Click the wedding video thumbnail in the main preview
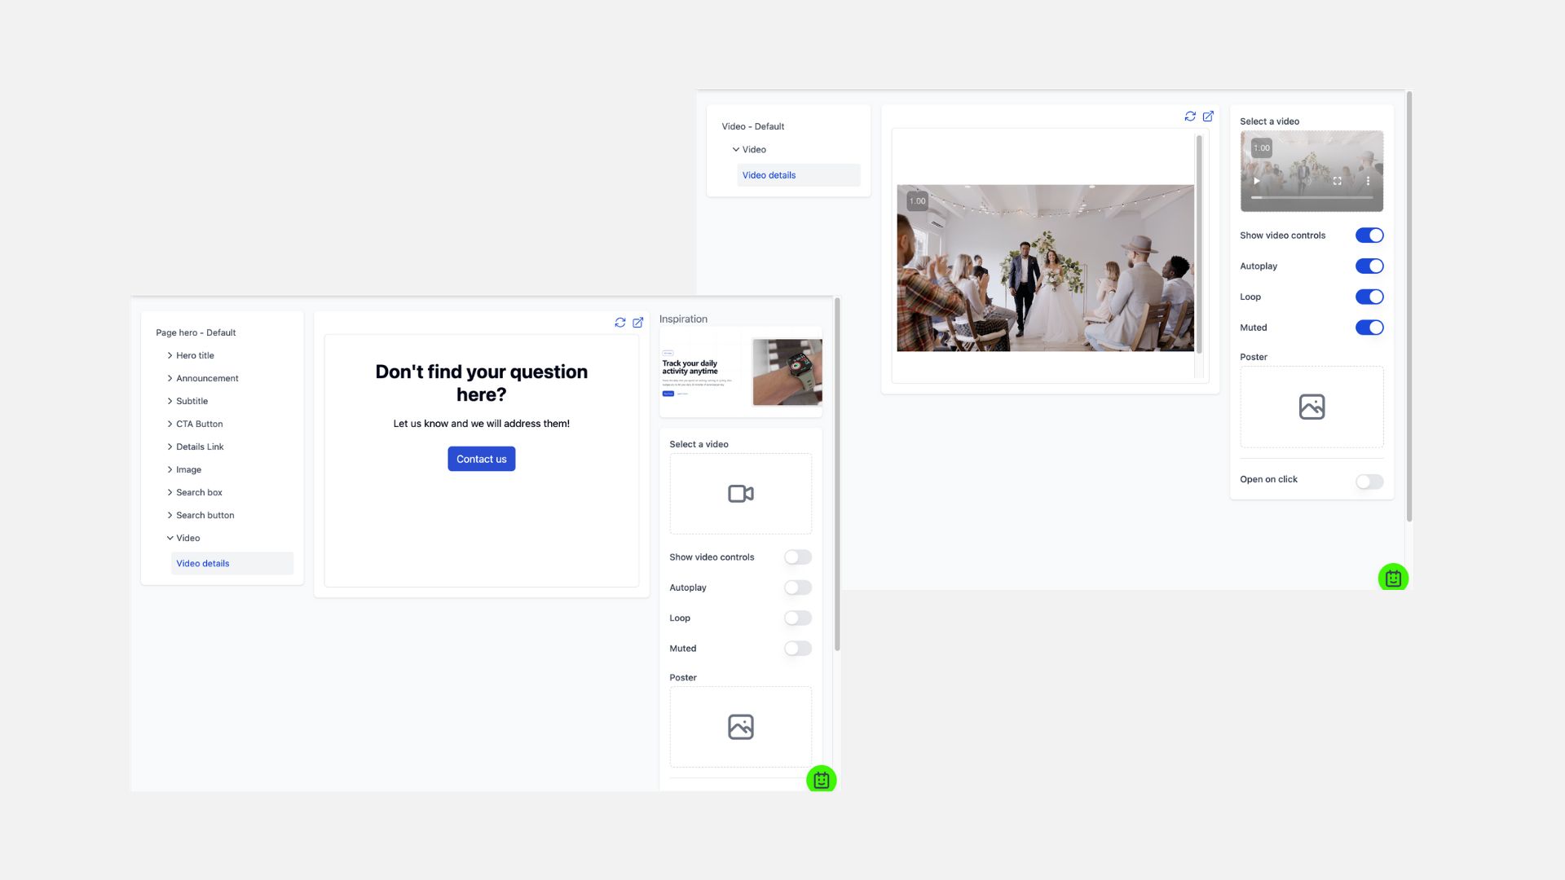Screen dimensions: 1565x880 tap(1045, 267)
